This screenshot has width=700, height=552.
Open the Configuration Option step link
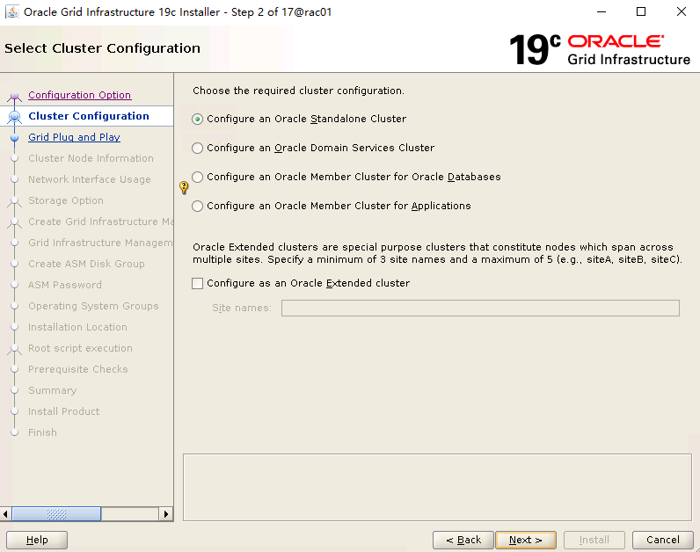pos(79,95)
